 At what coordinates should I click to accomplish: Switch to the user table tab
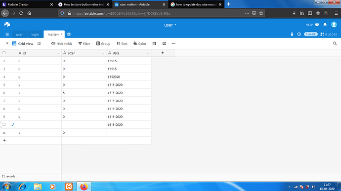click(19, 35)
